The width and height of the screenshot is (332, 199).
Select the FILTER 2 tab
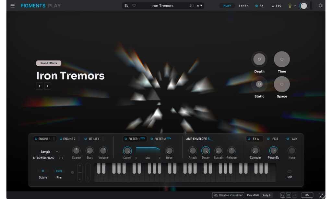[x=160, y=139]
